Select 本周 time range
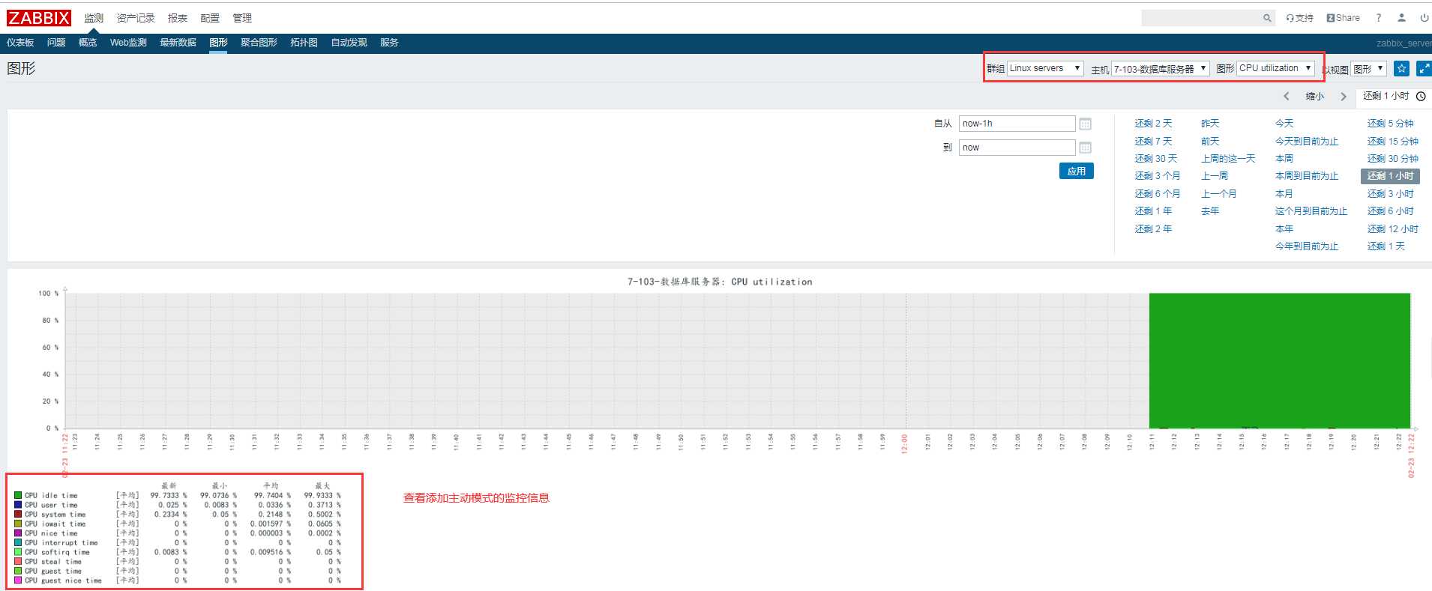 1284,159
